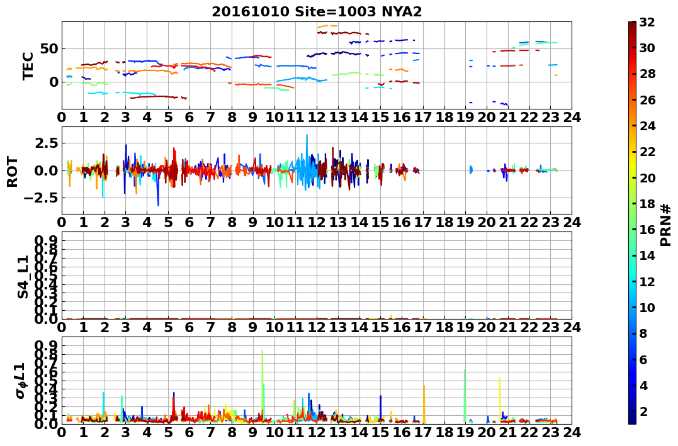Viewport: 678px width, 446px height.
Task: Click the "16" tick label on the colorbar
Action: click(x=647, y=230)
